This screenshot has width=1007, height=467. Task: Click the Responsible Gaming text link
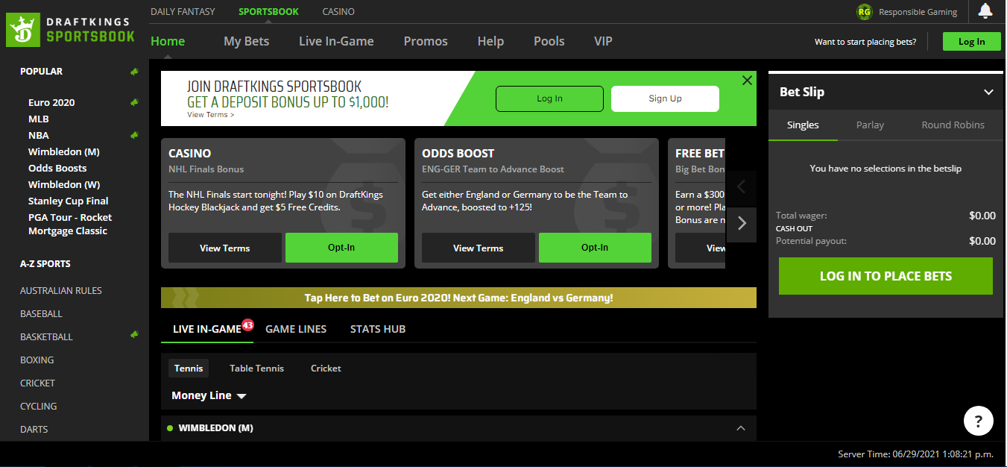click(x=918, y=12)
